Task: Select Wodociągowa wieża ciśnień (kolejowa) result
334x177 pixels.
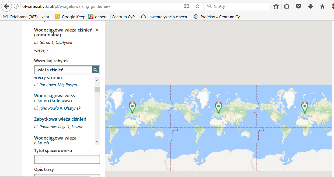Action: point(55,98)
